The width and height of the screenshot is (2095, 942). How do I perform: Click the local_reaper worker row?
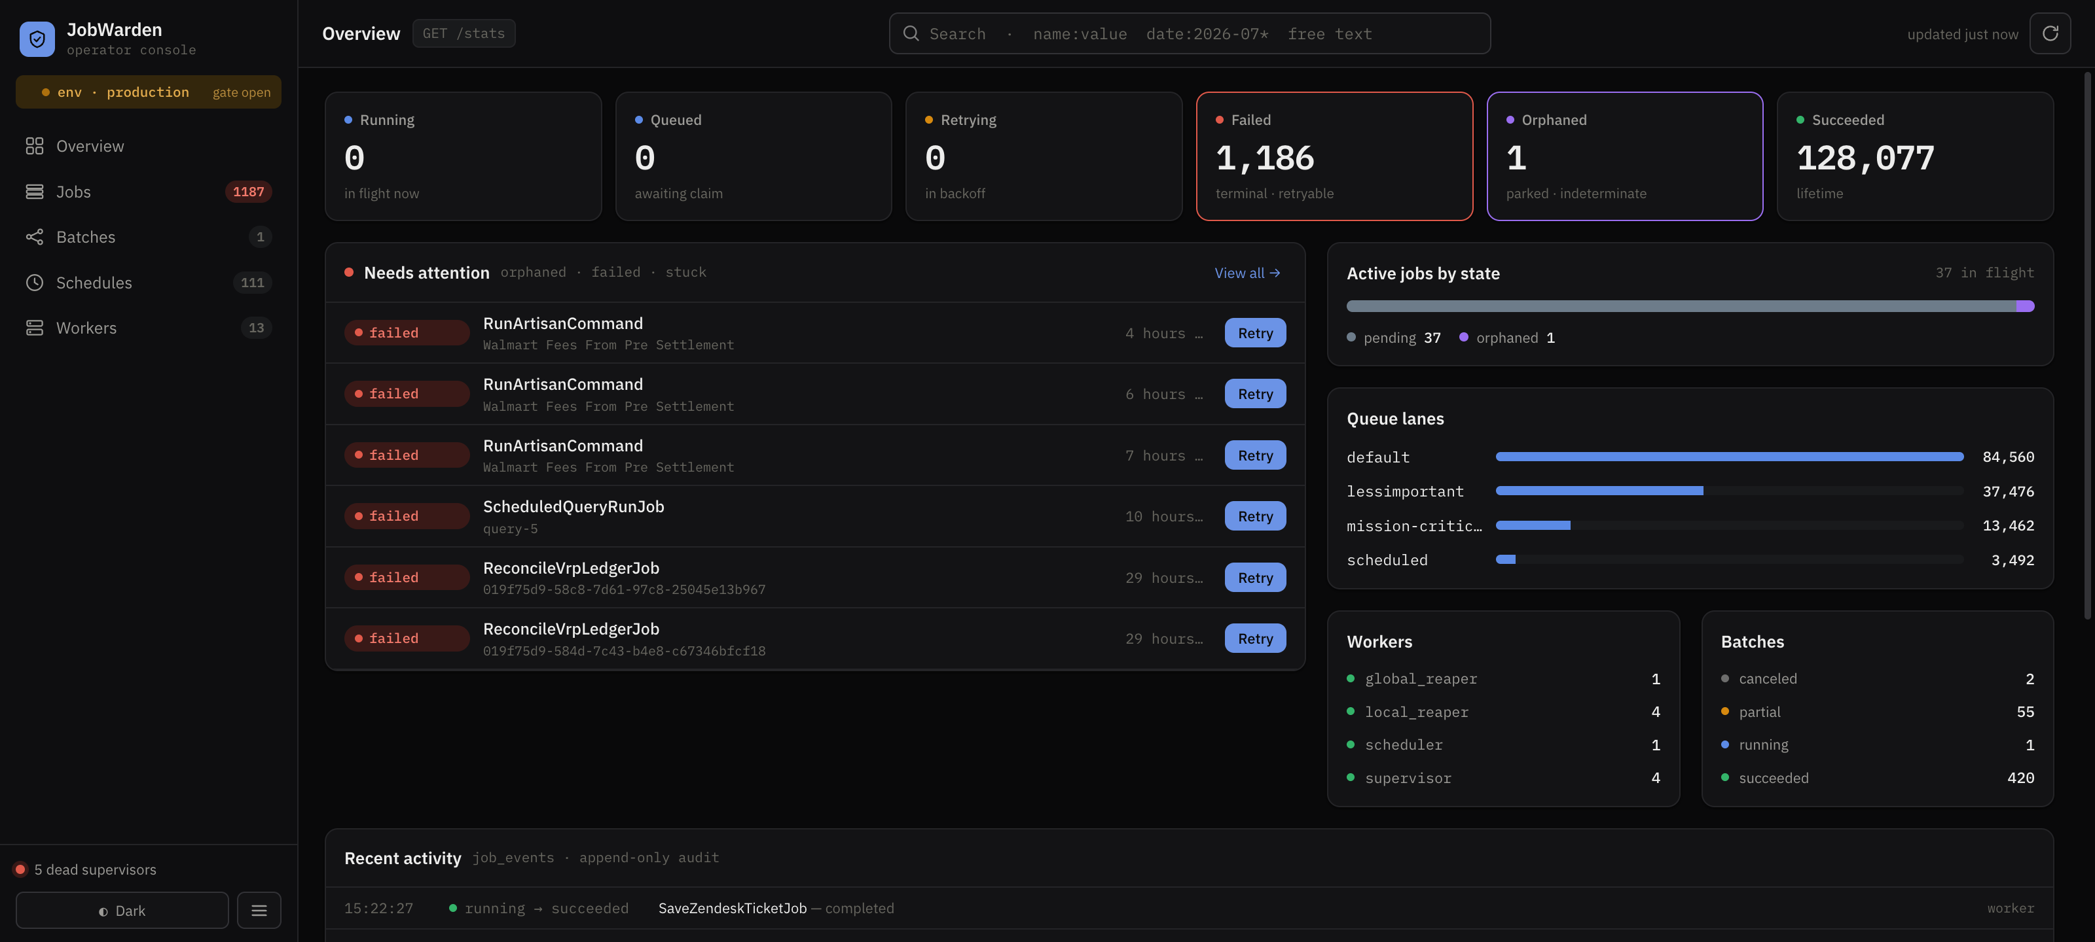(1503, 712)
